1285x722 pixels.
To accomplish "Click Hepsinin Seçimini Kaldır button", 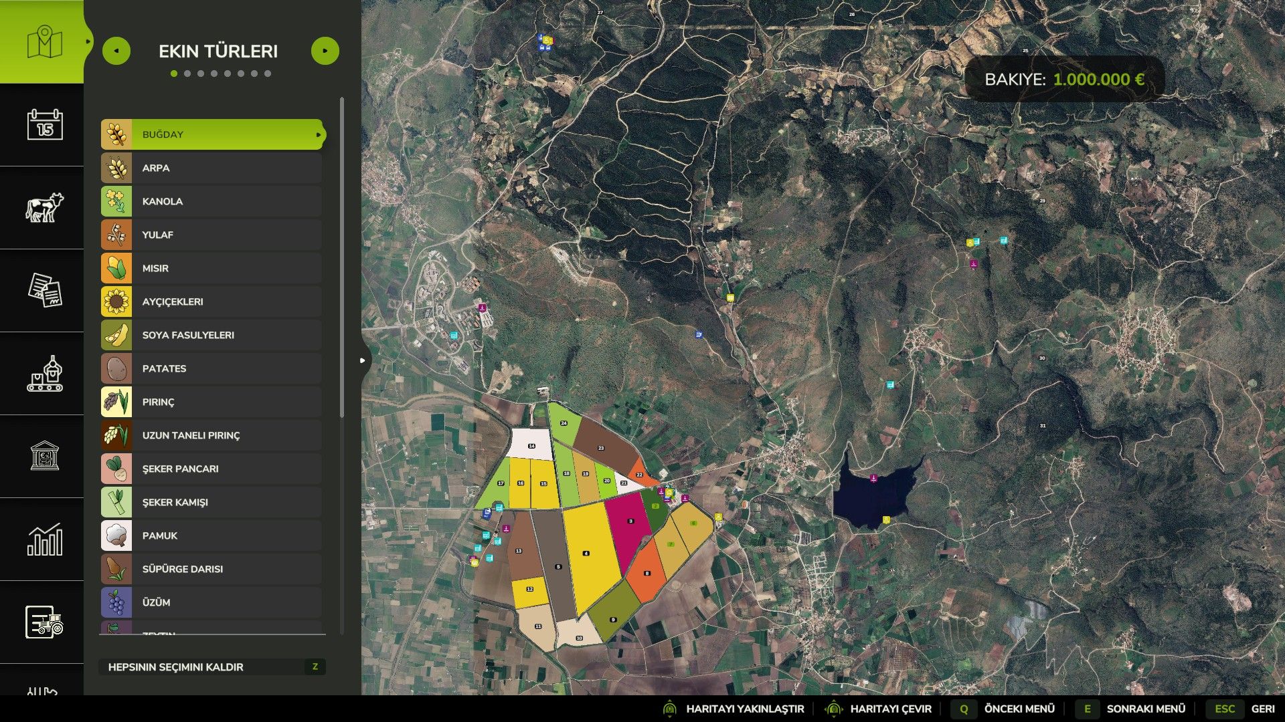I will (x=212, y=667).
